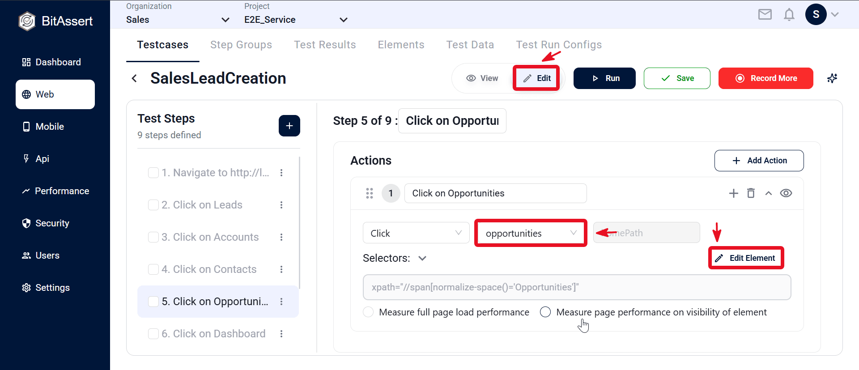Go back using the arrow beside SalesLeadCreation

pyautogui.click(x=134, y=78)
